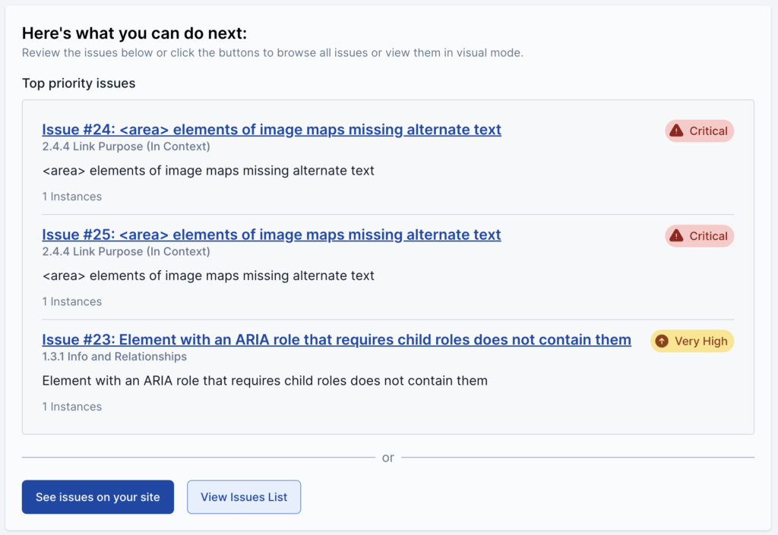
Task: Click the up-arrow icon in Very High badge
Action: point(662,341)
